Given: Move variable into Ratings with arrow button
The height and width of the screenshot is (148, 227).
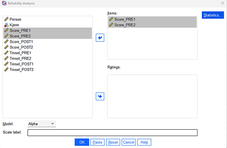Looking at the screenshot, I should (100, 96).
